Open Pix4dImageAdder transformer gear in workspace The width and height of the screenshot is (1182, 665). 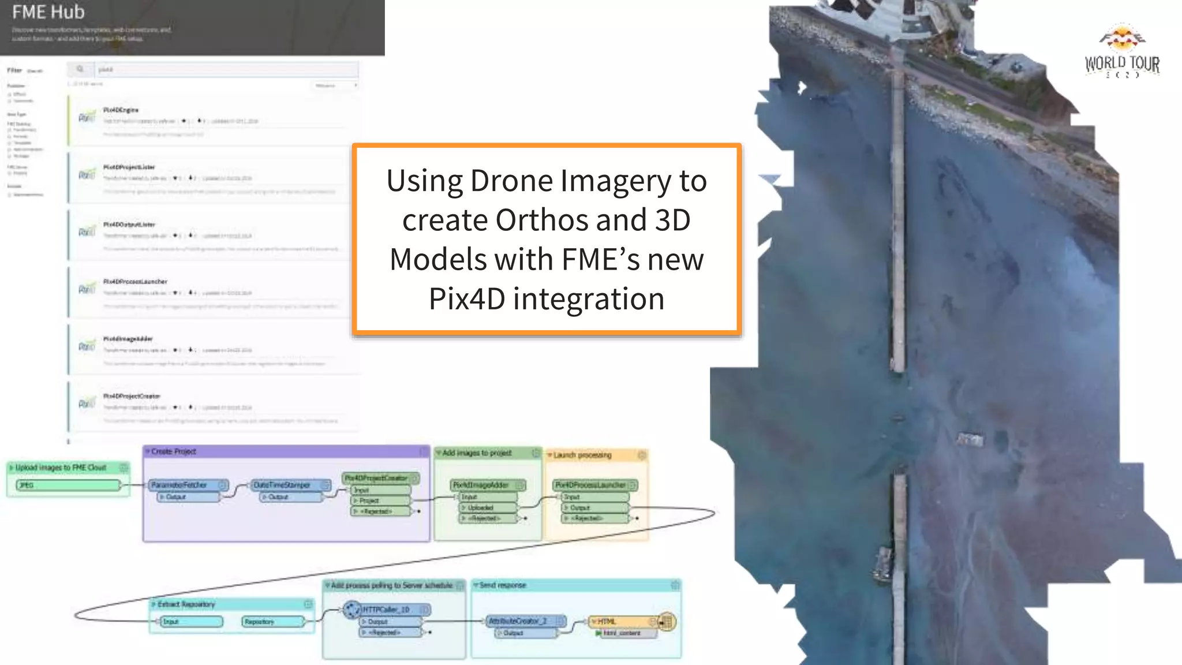coord(519,485)
